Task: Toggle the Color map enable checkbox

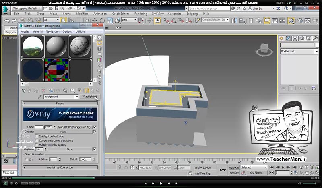Action: click(95, 127)
